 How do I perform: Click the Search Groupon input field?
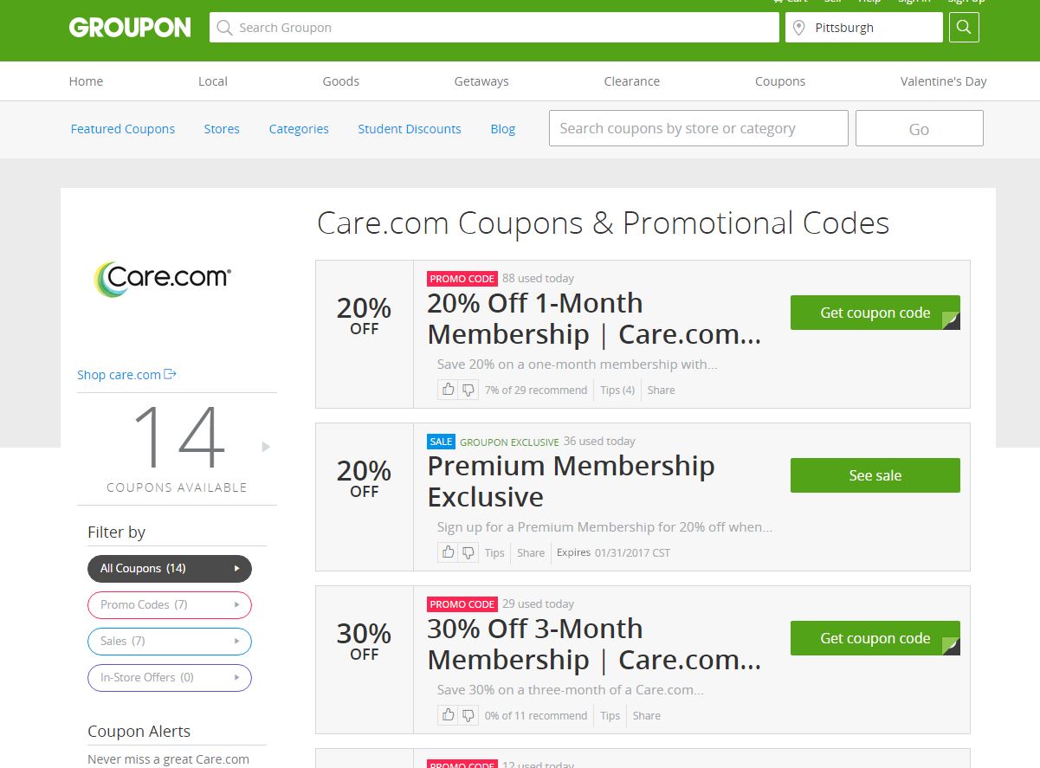click(494, 27)
